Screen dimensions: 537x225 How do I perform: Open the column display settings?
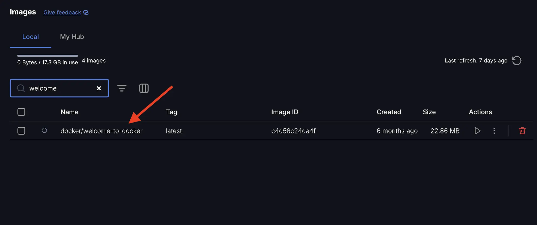coord(144,88)
